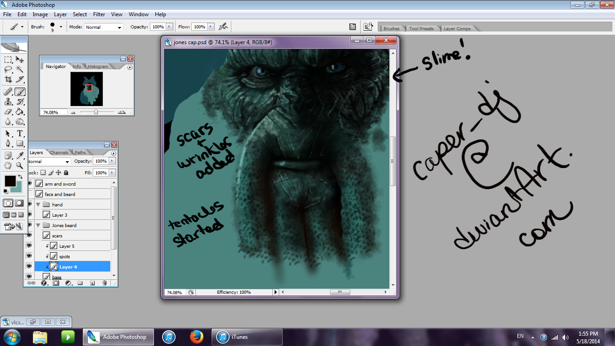Collapse the hand layer group
Image resolution: width=615 pixels, height=346 pixels.
click(x=38, y=205)
